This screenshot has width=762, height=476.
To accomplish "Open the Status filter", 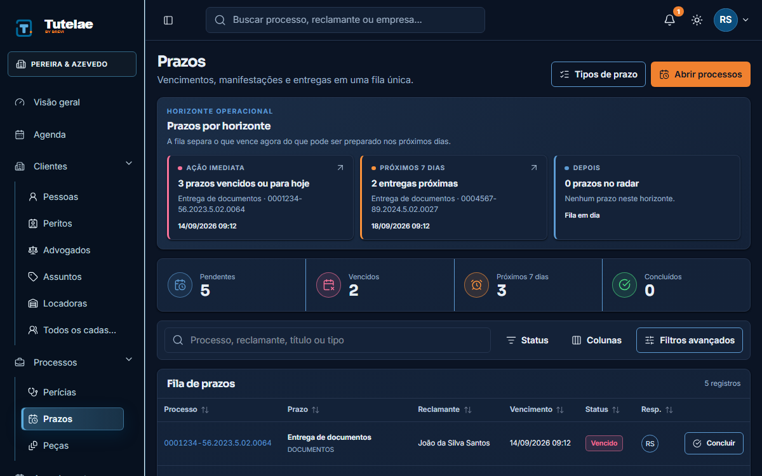I will (x=528, y=340).
